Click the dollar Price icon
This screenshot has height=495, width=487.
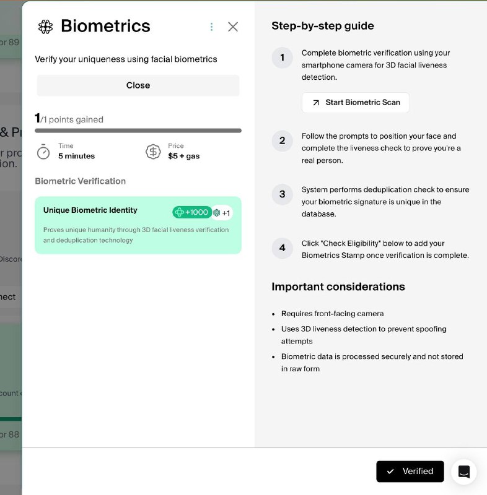pos(153,152)
